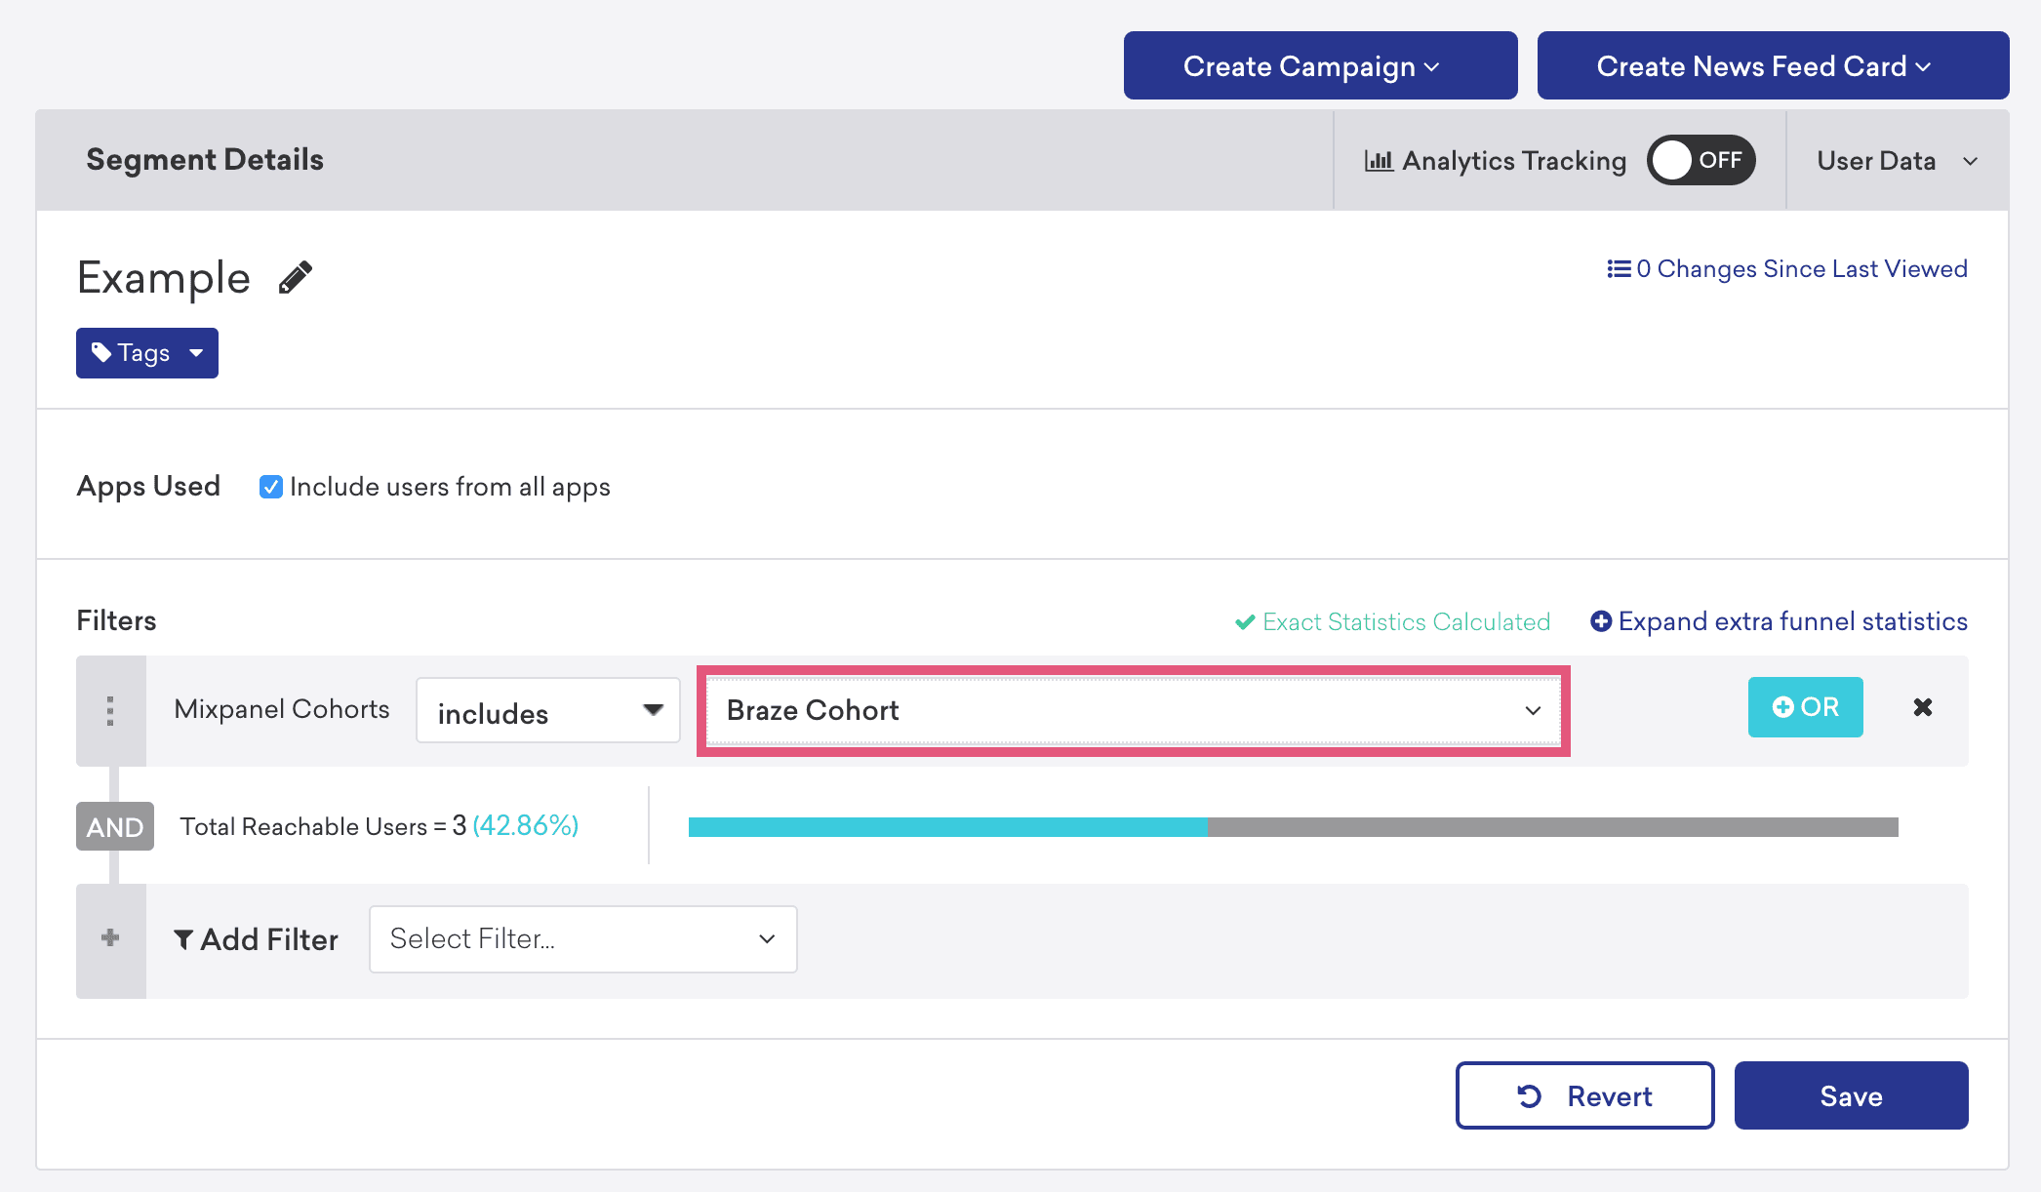This screenshot has width=2041, height=1192.
Task: Click the list icon next to Changes Since Last Viewed
Action: pyautogui.click(x=1618, y=269)
